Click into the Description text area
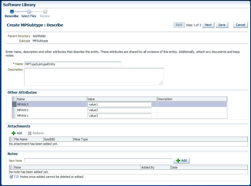This screenshot has height=186, width=251. click(x=94, y=77)
